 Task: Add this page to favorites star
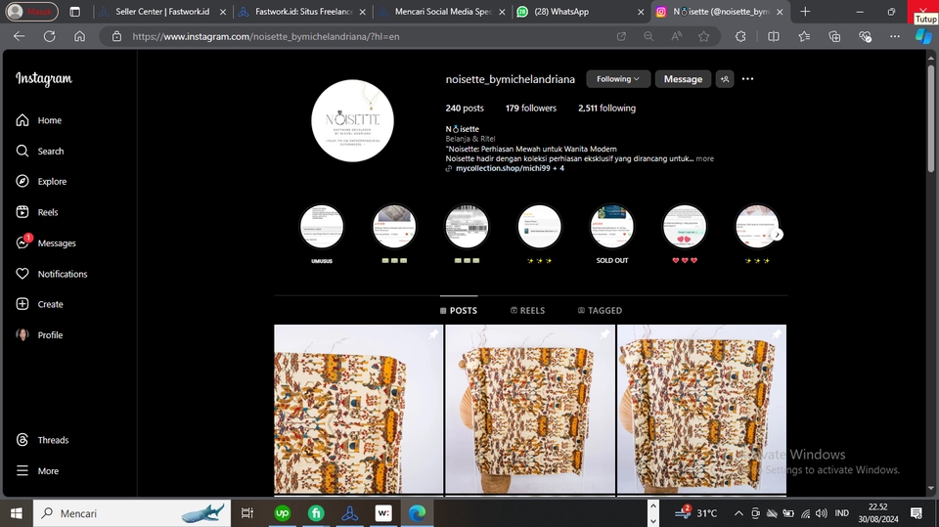pos(703,36)
